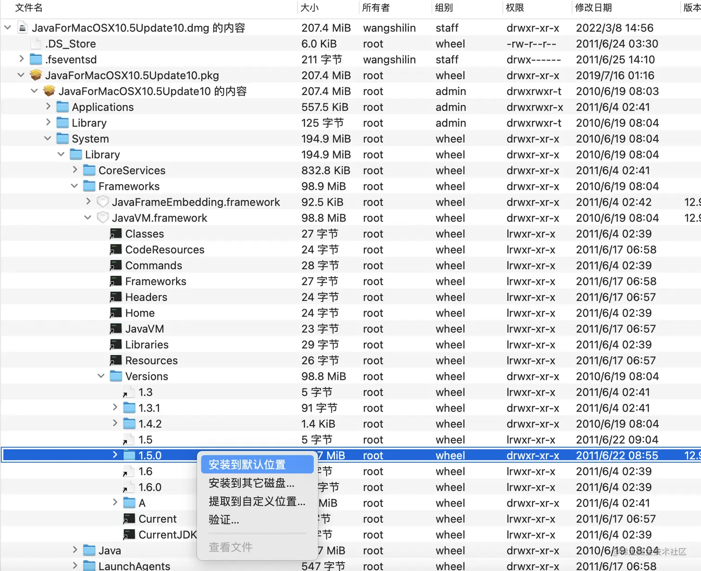Click the Commands symlink icon
The height and width of the screenshot is (571, 701).
click(x=116, y=265)
